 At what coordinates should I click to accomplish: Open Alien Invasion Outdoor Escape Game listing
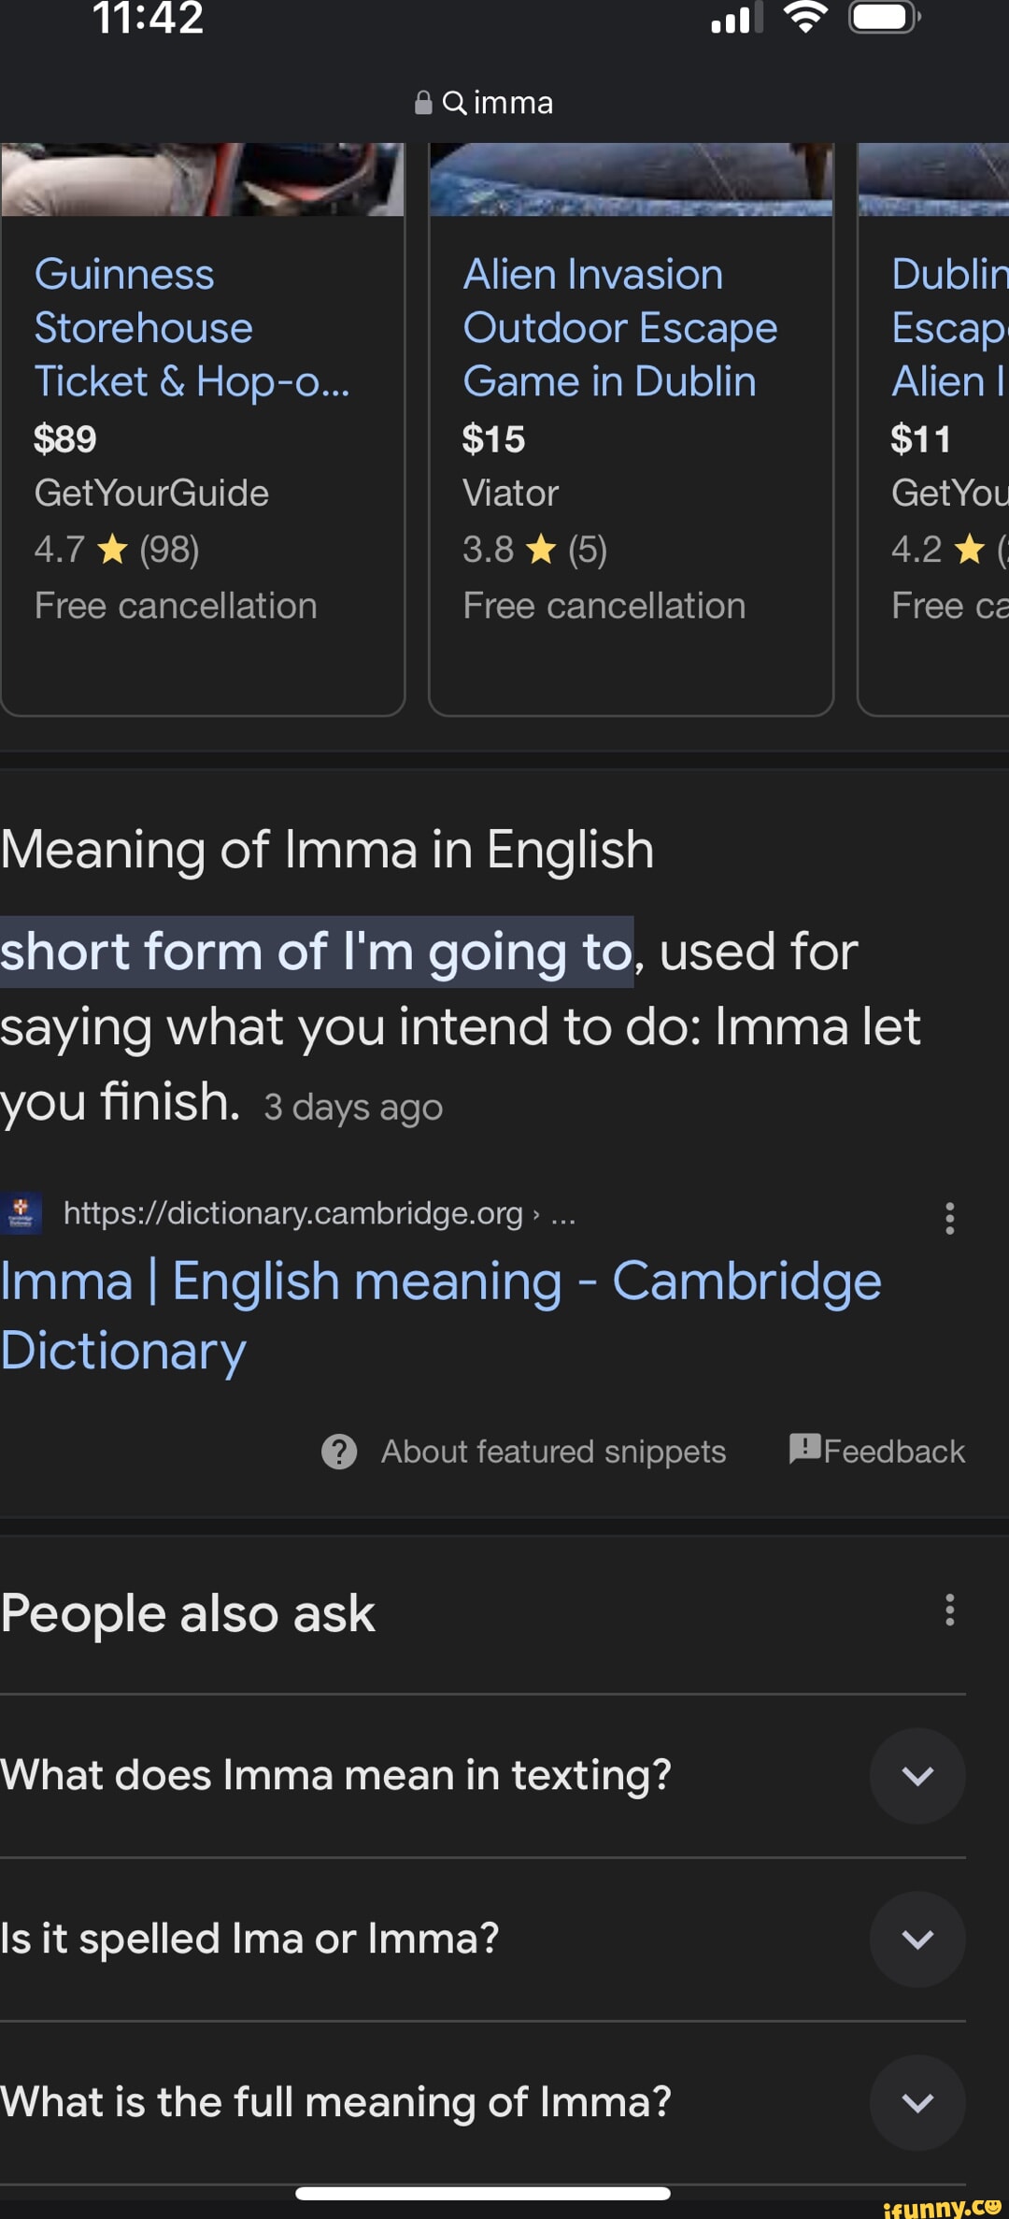pos(619,328)
